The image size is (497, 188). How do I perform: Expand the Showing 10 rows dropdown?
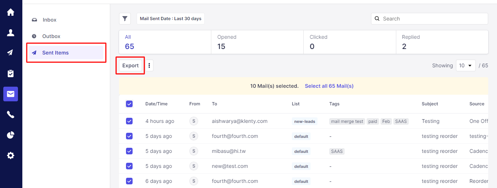pos(466,65)
